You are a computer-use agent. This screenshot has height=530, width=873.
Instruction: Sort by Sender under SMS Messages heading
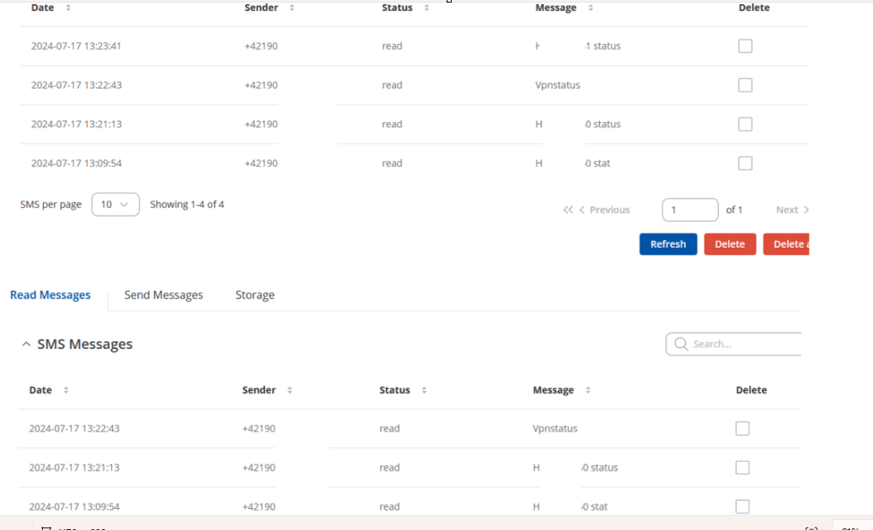[290, 390]
